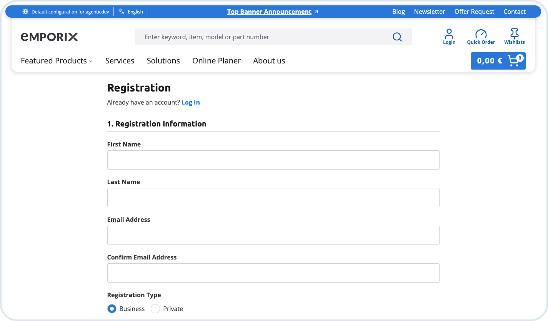Open Default configuration for agenticdev selector
548x321 pixels.
coord(70,12)
